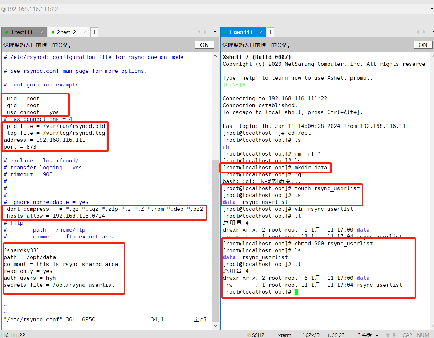Click the left terminal scrollbar down arrow

pyautogui.click(x=215, y=326)
